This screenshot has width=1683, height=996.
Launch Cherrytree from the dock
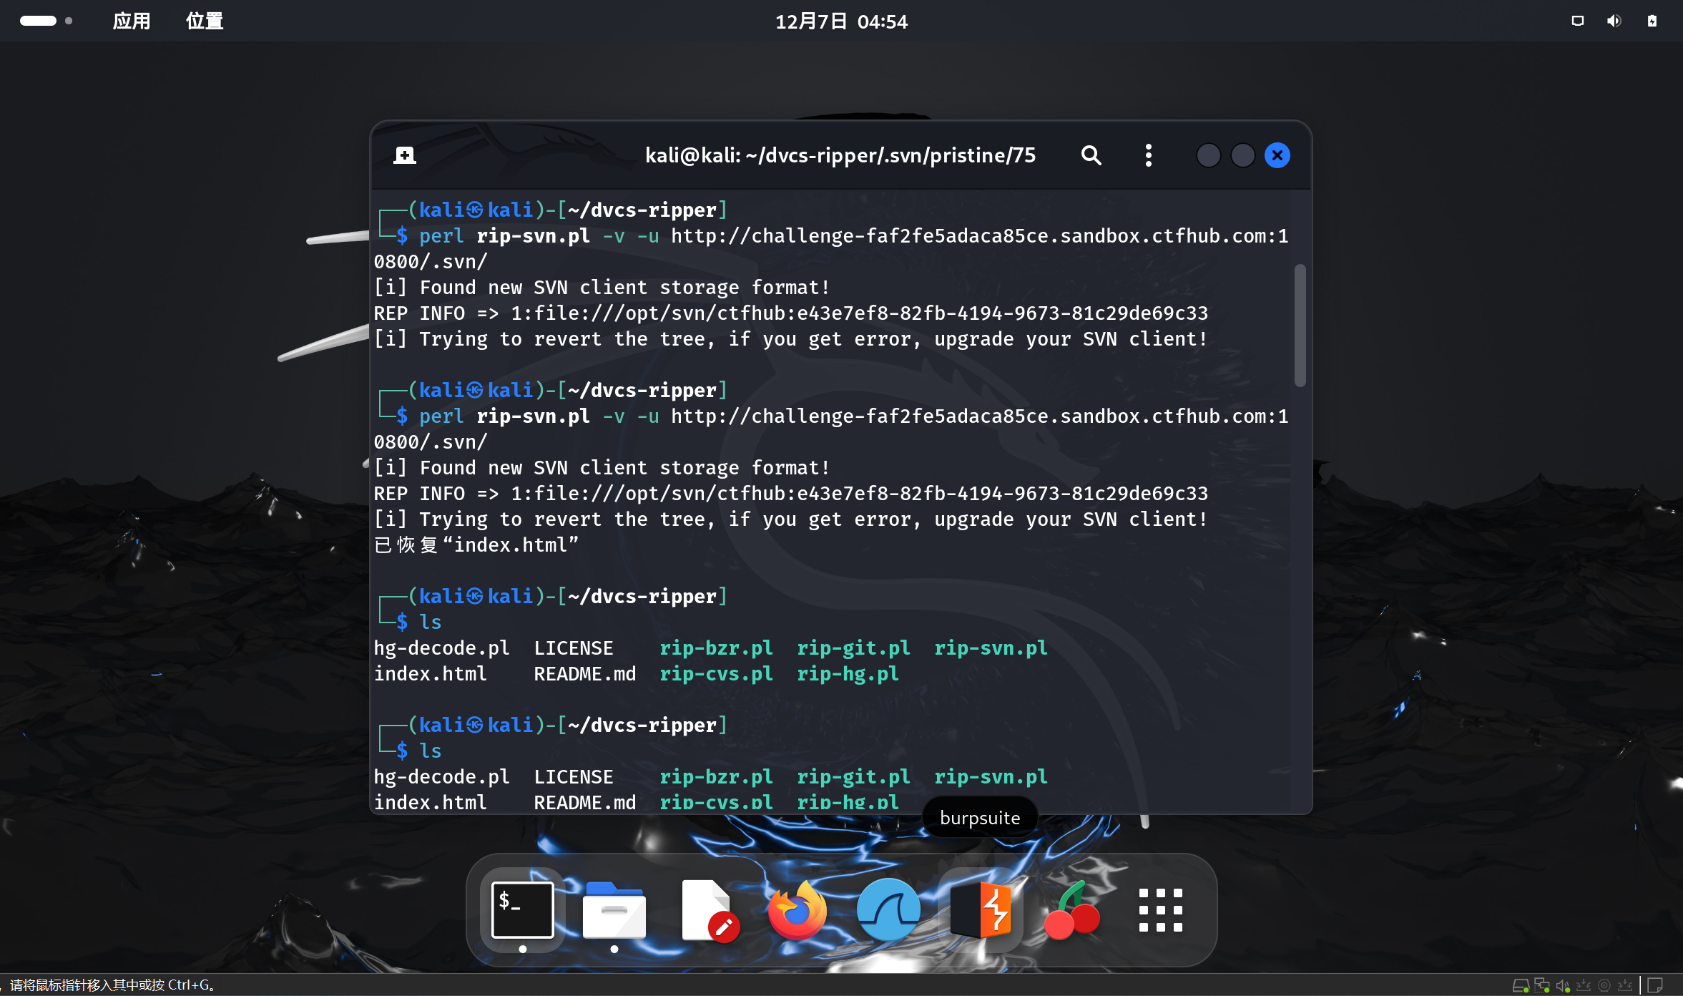coord(1071,910)
